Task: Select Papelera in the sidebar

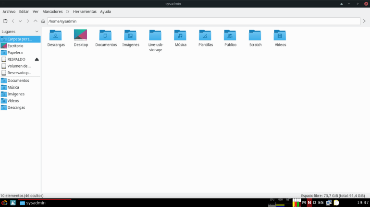Action: (15, 53)
